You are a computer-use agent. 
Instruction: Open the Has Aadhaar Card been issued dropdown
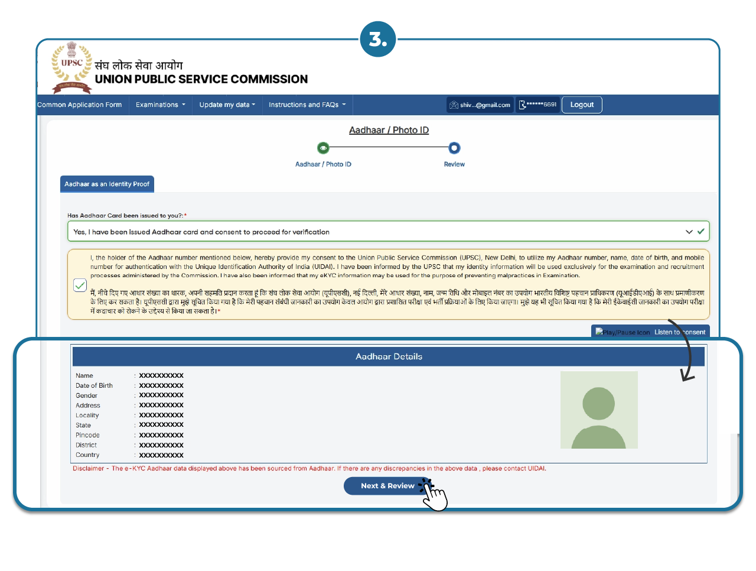(x=689, y=231)
